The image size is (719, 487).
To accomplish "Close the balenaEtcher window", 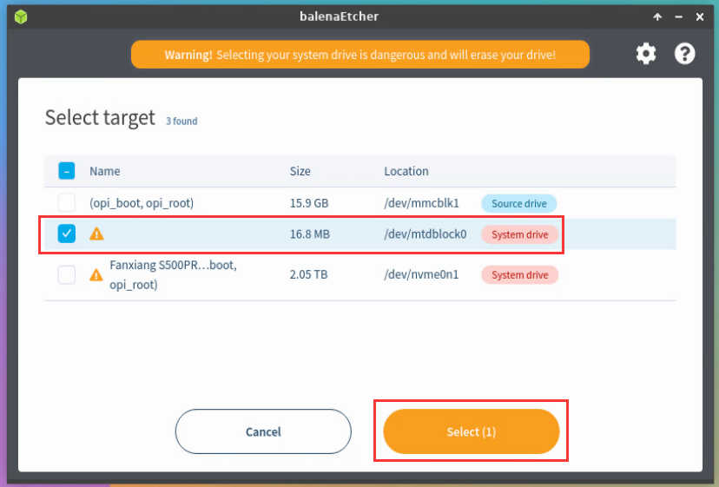I will point(700,16).
